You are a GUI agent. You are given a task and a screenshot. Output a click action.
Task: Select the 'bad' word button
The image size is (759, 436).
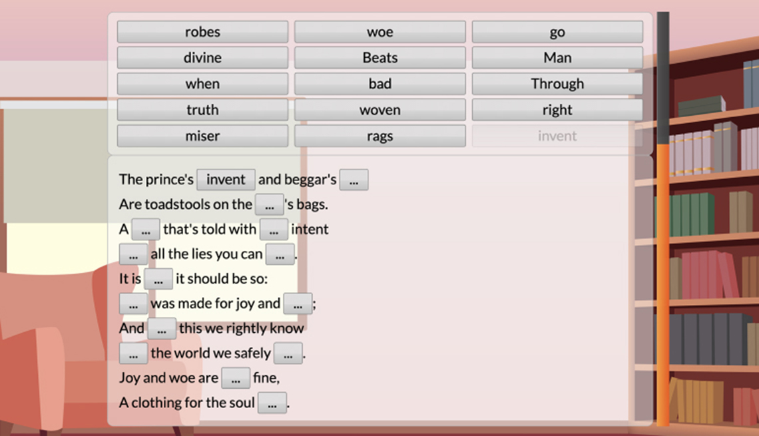[x=379, y=84]
